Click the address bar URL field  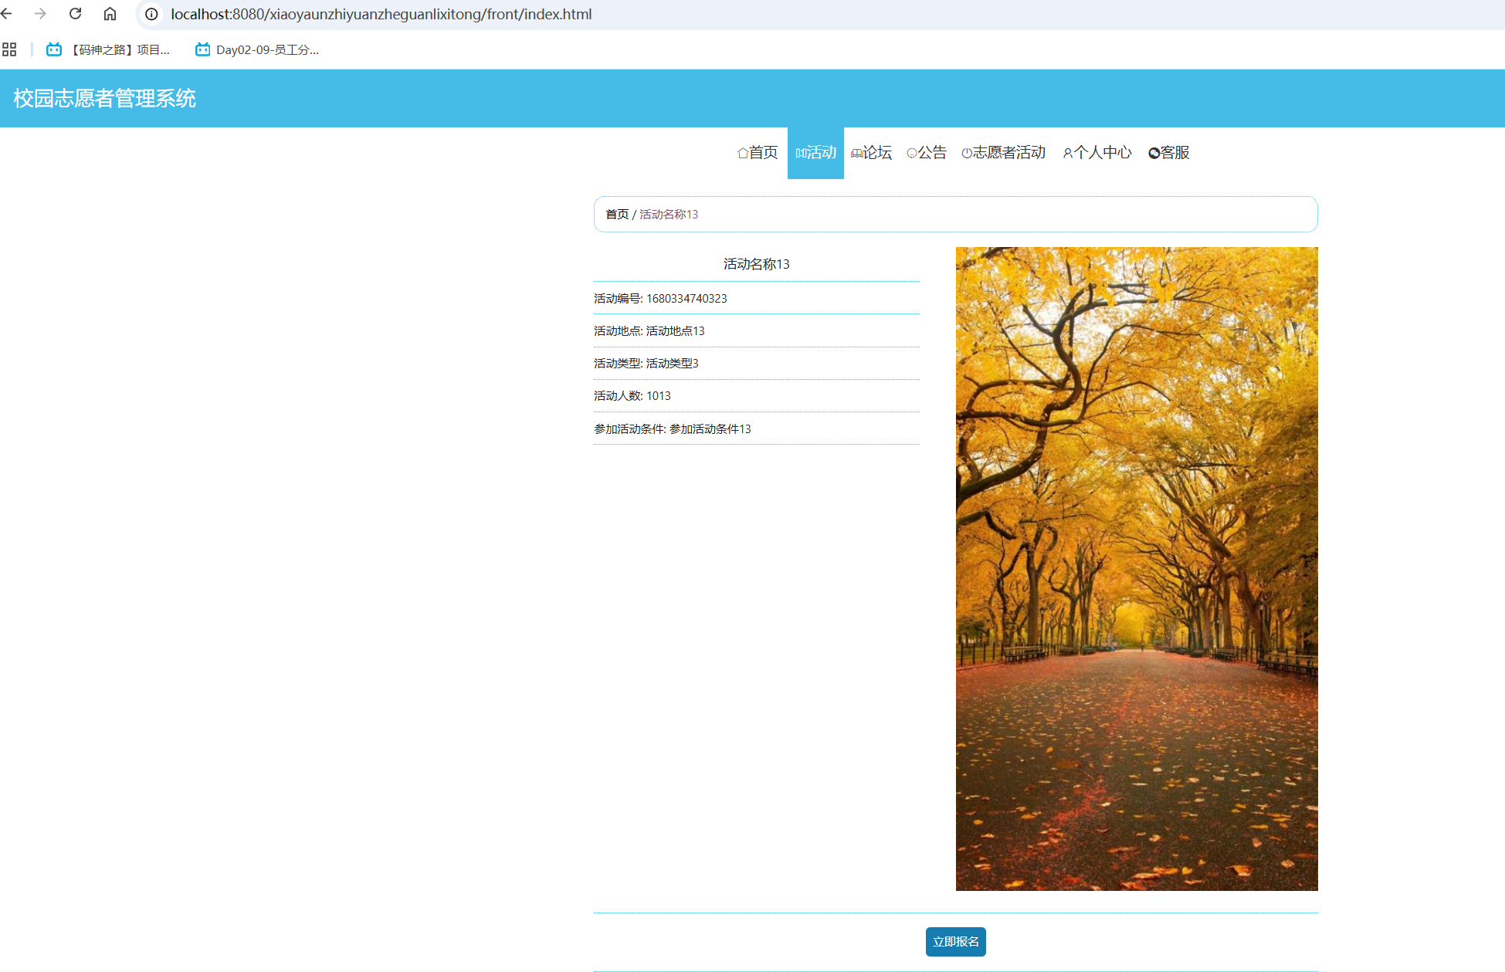[819, 14]
